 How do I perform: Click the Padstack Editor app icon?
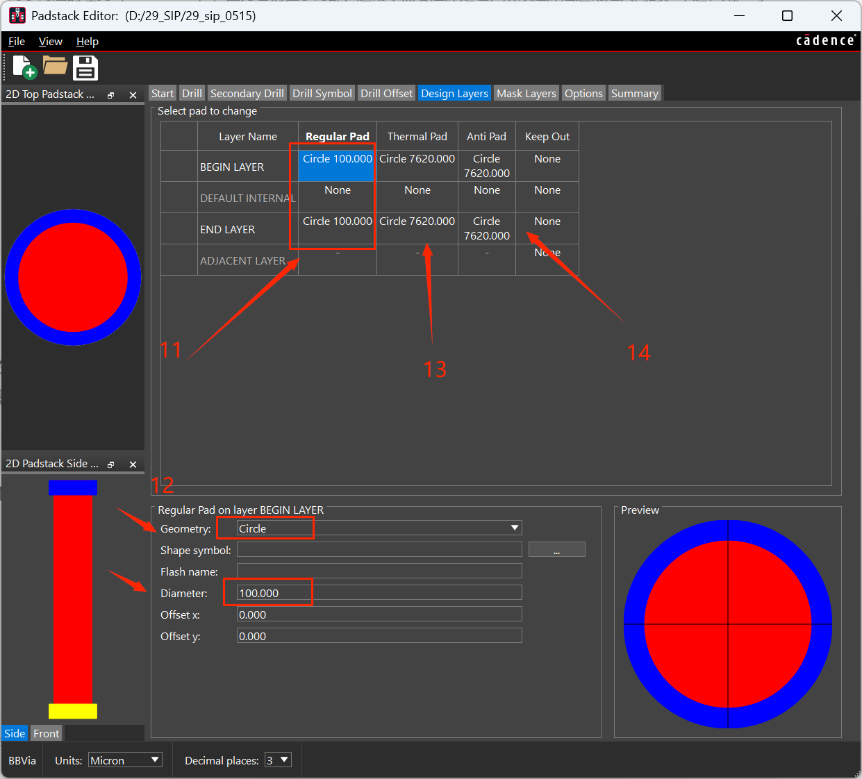tap(17, 15)
